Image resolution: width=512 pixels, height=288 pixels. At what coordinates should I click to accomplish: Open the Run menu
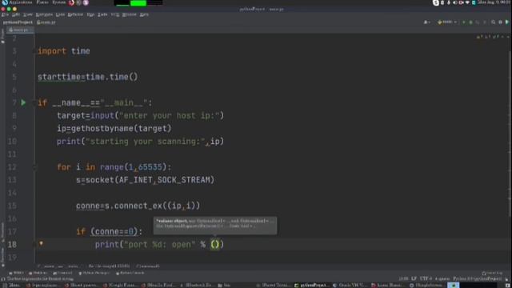click(x=90, y=14)
